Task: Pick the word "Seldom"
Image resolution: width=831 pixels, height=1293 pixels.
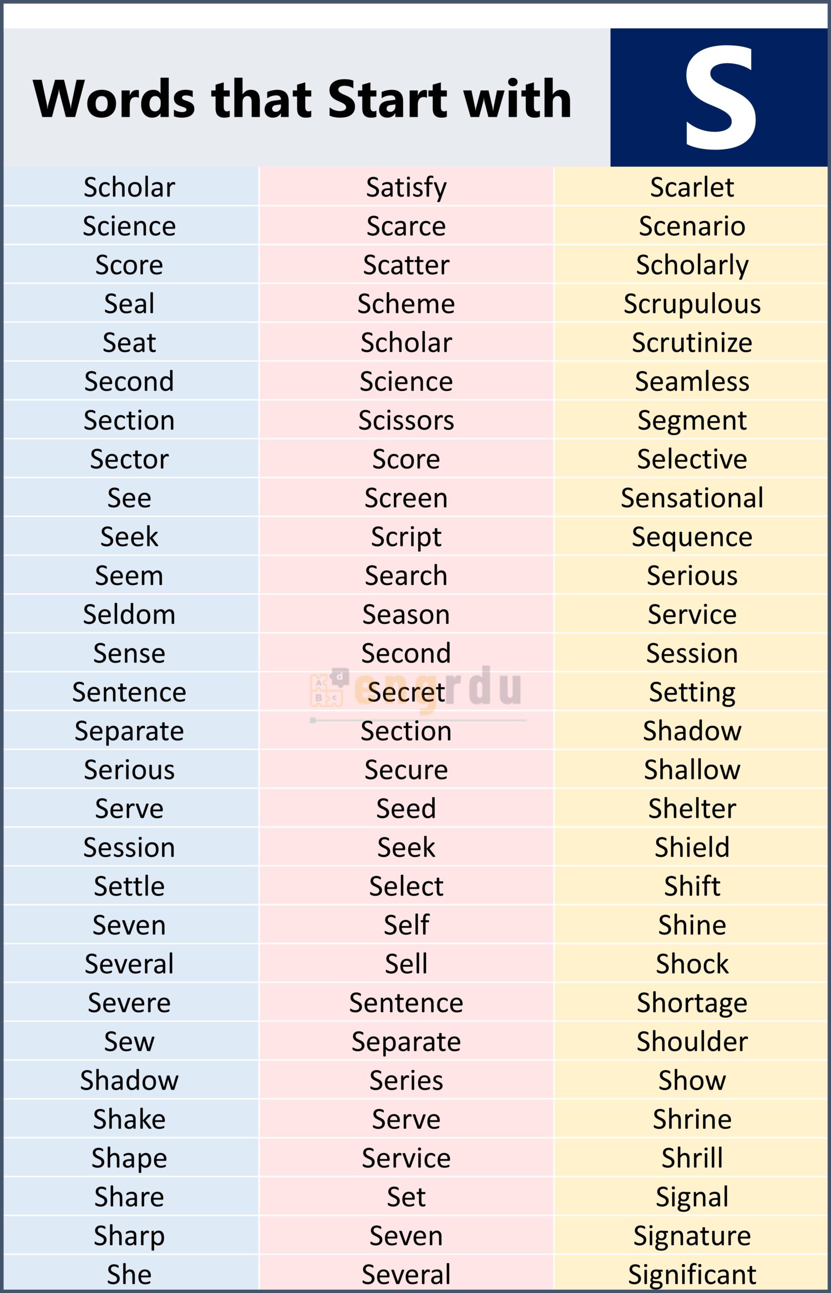Action: click(129, 614)
